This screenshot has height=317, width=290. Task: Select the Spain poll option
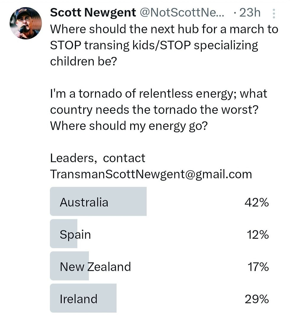(x=159, y=234)
